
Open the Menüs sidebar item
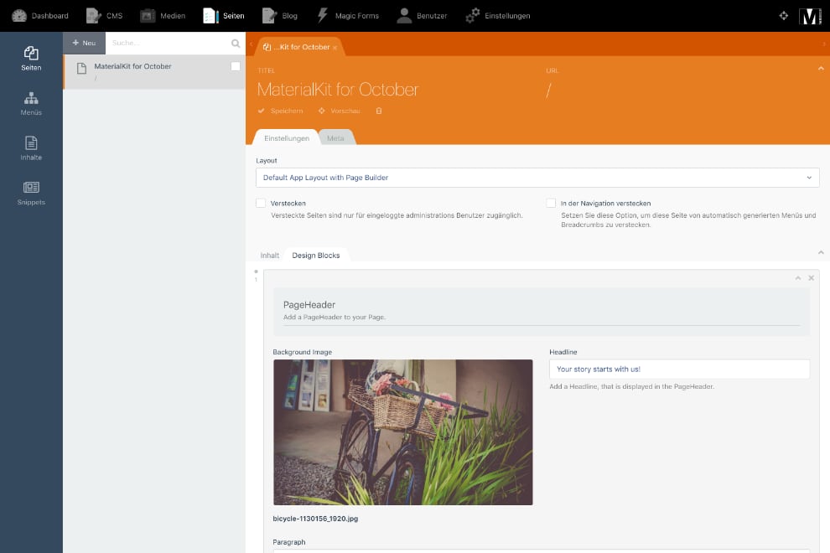pyautogui.click(x=31, y=104)
